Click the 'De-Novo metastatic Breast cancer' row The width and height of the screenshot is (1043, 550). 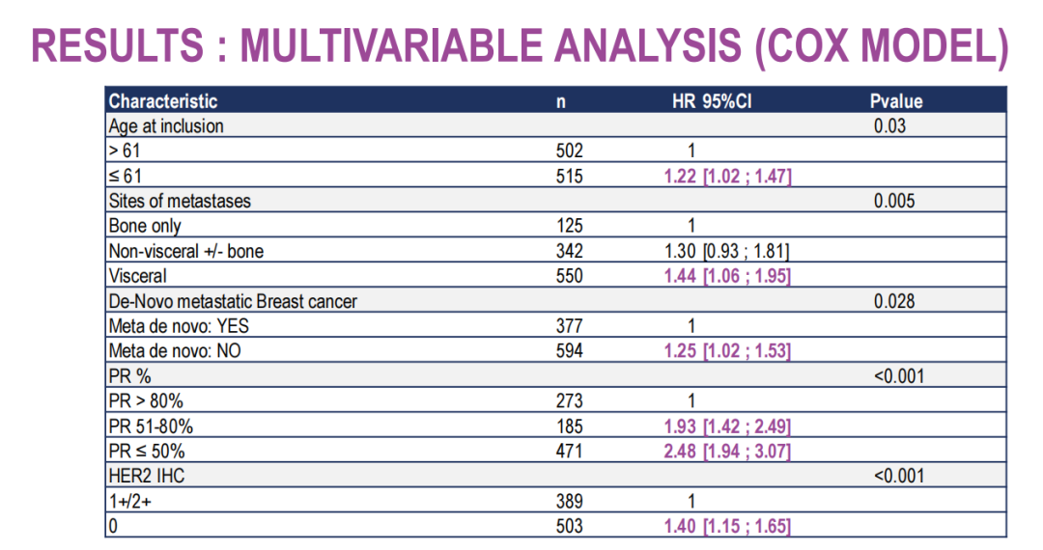tap(233, 301)
